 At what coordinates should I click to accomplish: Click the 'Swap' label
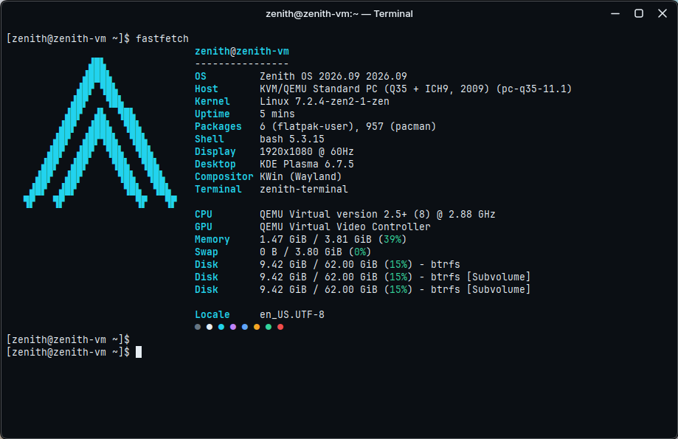click(x=207, y=252)
